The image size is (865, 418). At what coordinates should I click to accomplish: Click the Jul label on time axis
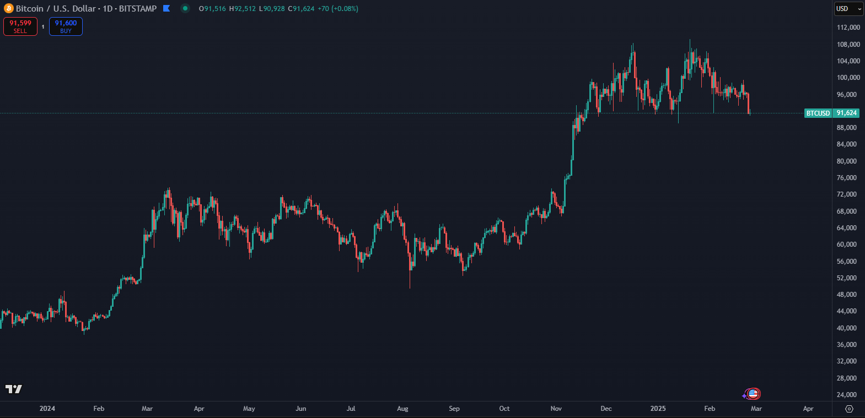351,409
